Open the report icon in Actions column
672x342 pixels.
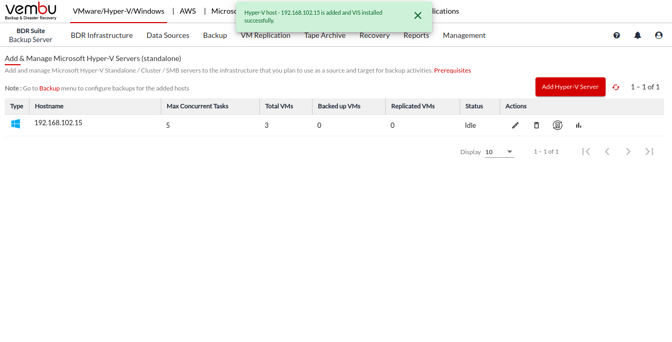558,125
